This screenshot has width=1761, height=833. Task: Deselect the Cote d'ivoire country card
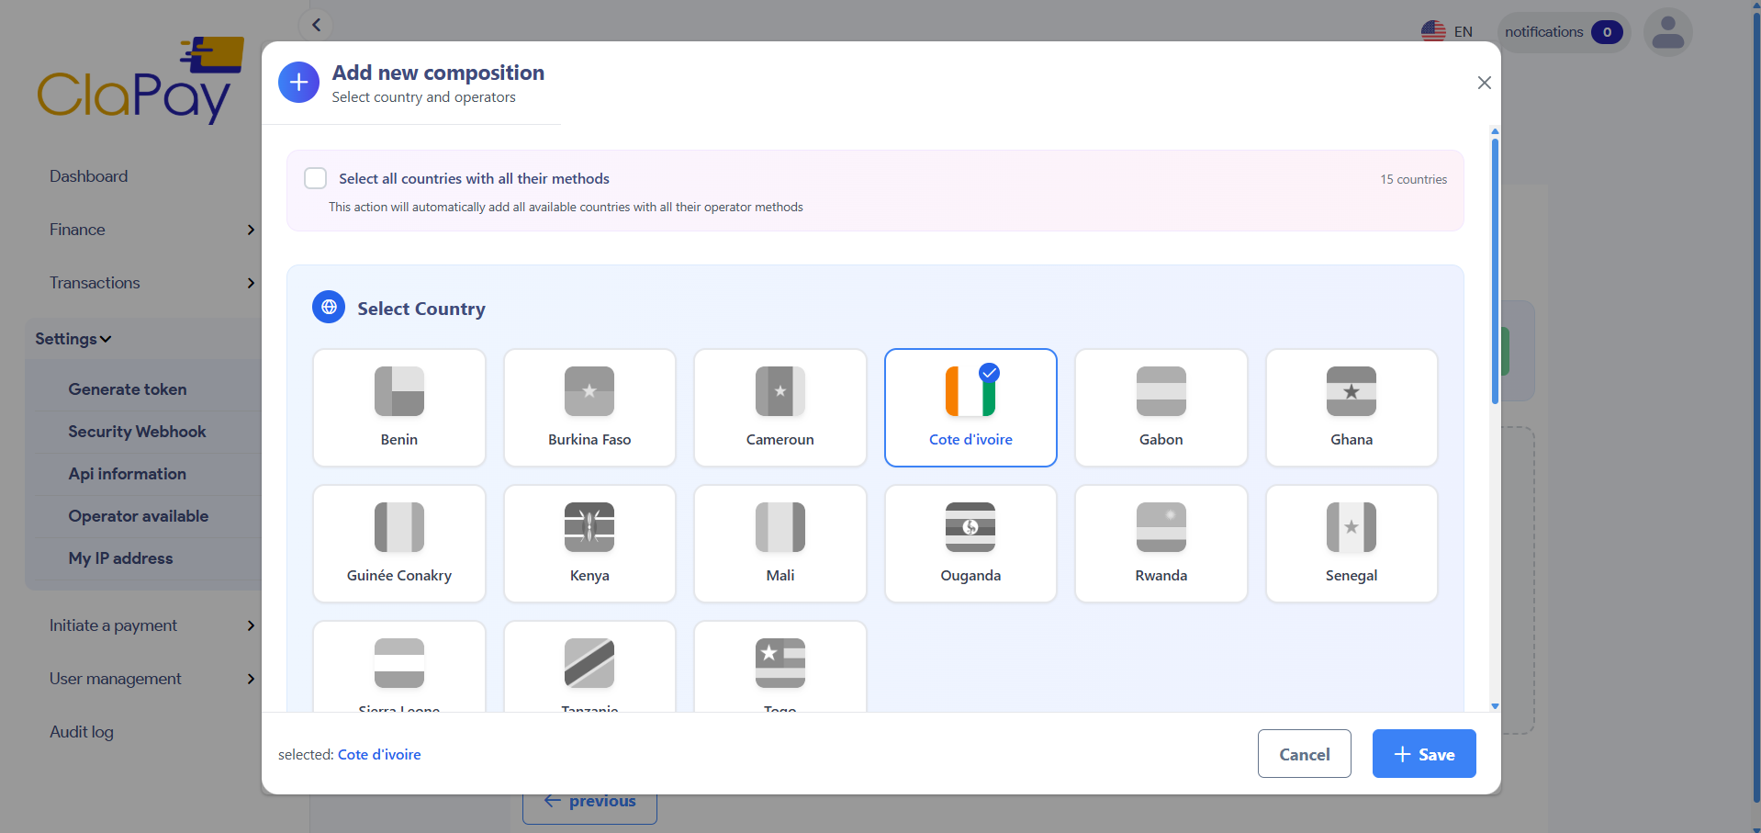click(x=970, y=407)
